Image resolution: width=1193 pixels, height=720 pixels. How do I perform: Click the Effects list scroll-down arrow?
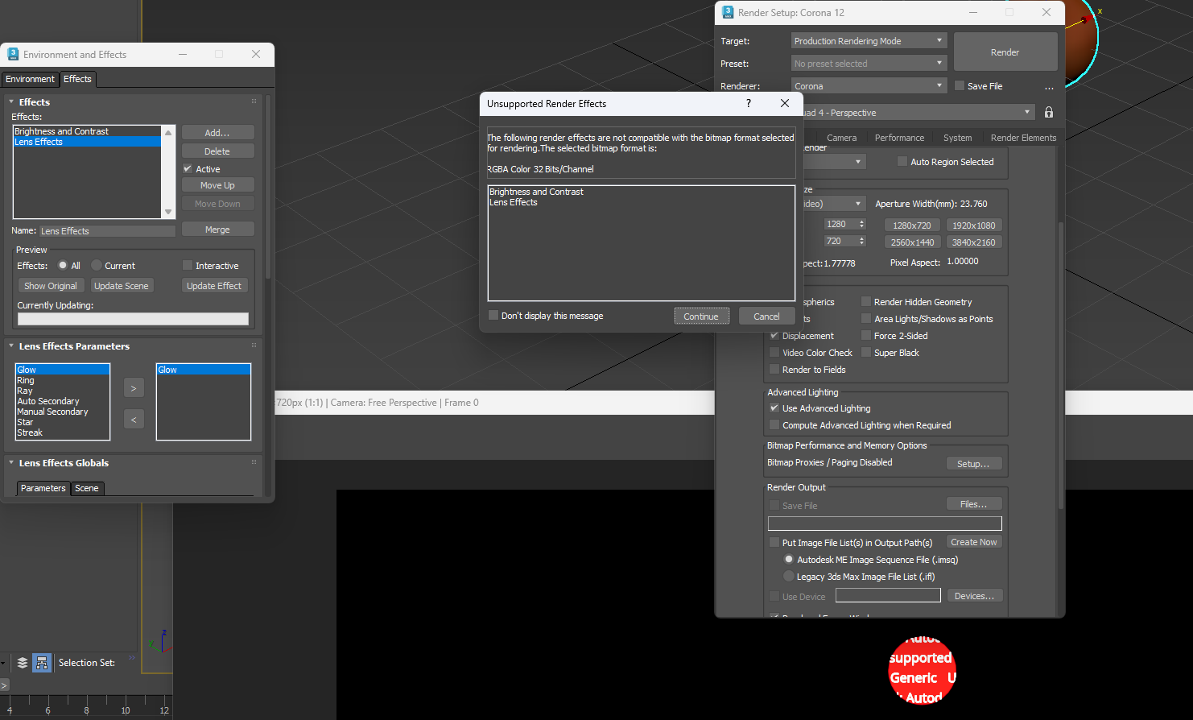coord(168,212)
